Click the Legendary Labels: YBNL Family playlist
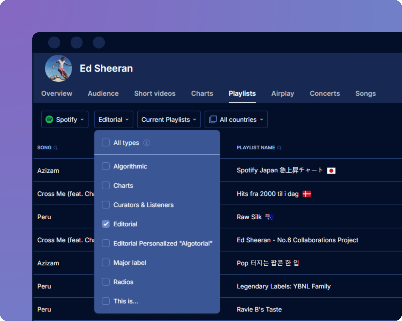Viewport: 402px width, 321px height. 283,286
